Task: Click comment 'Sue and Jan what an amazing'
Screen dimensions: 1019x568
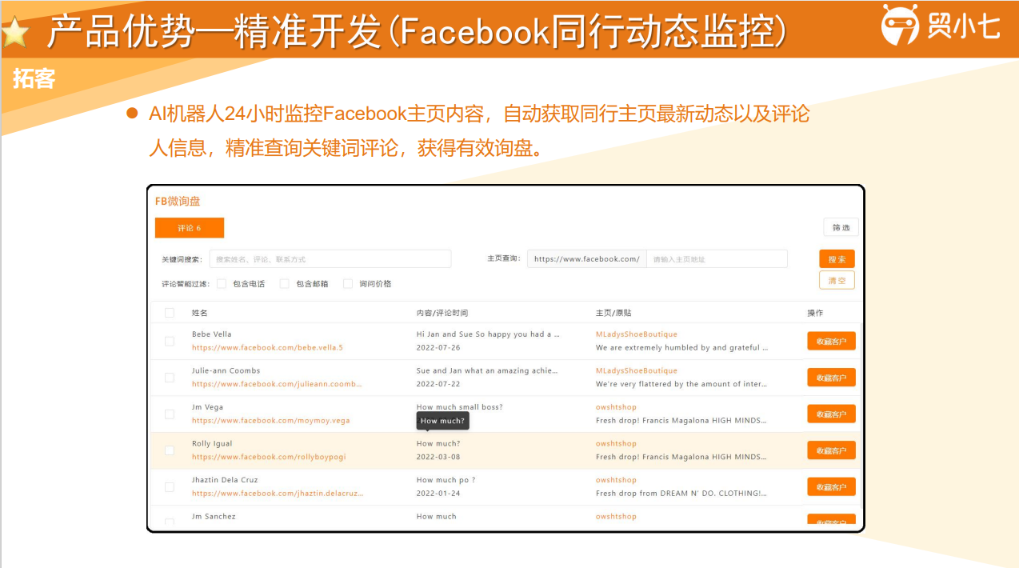Action: click(487, 370)
